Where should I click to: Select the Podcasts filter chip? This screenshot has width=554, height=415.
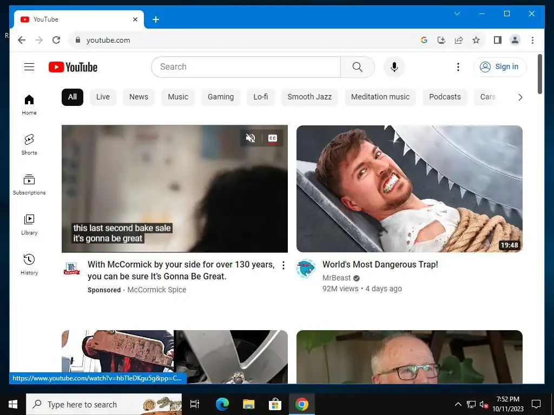pyautogui.click(x=445, y=97)
